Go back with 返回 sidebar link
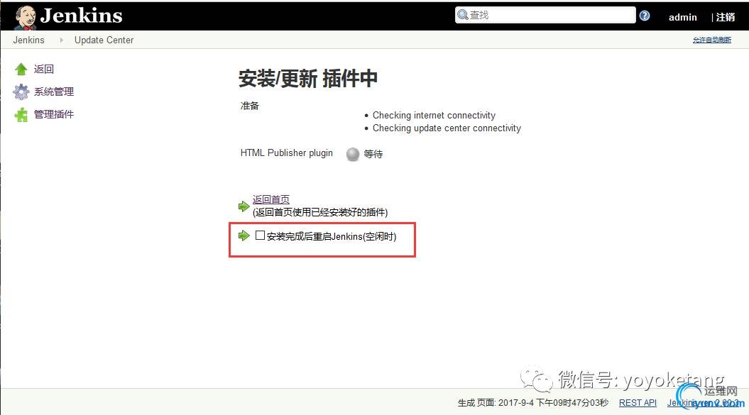The height and width of the screenshot is (415, 749). (43, 70)
